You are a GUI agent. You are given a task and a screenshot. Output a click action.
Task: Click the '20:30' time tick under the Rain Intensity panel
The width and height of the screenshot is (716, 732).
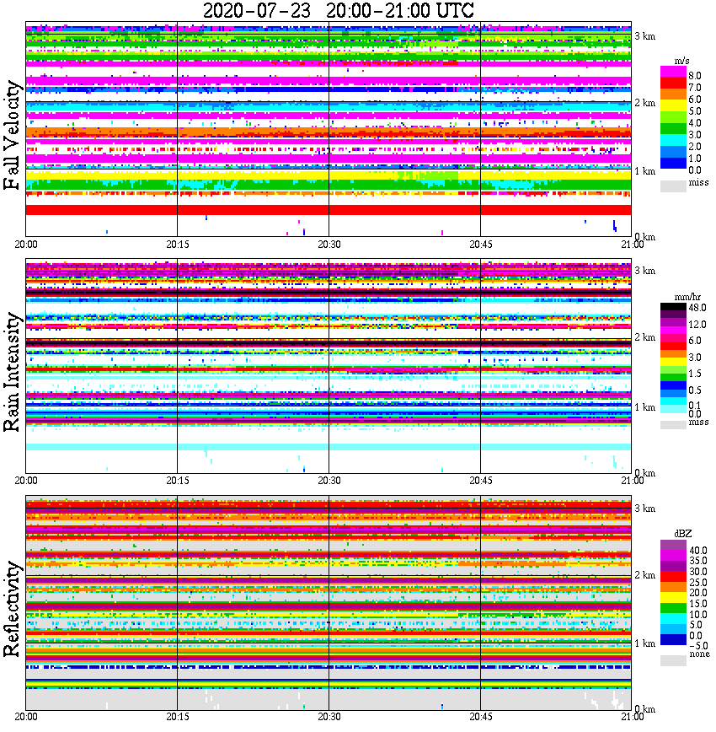pyautogui.click(x=329, y=481)
